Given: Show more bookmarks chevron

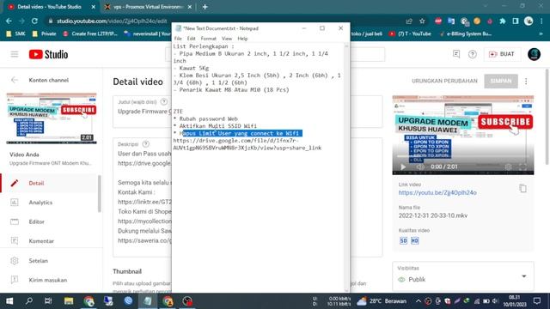Looking at the screenshot, I should click(x=541, y=33).
